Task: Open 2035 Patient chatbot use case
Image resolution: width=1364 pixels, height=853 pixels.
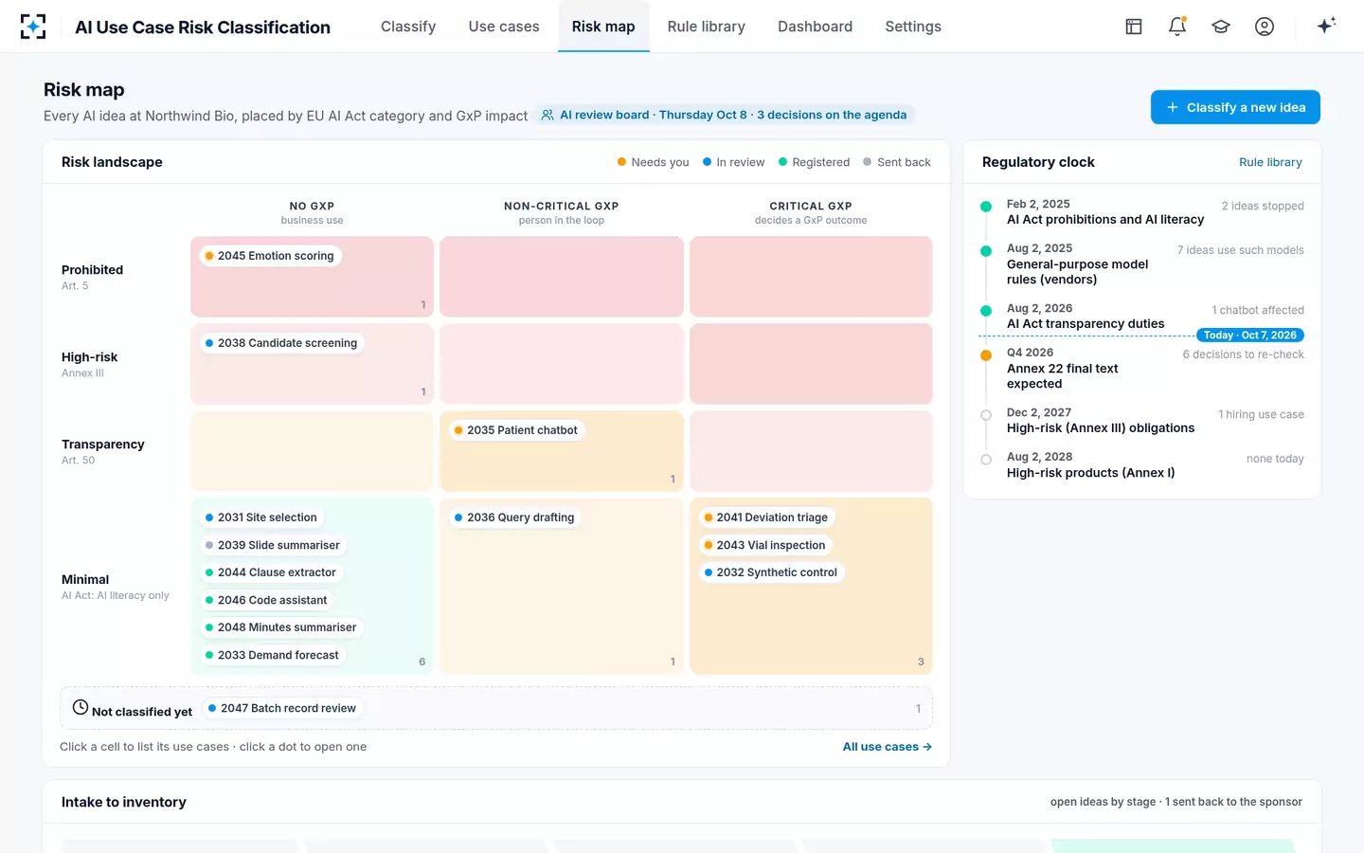Action: pyautogui.click(x=516, y=430)
